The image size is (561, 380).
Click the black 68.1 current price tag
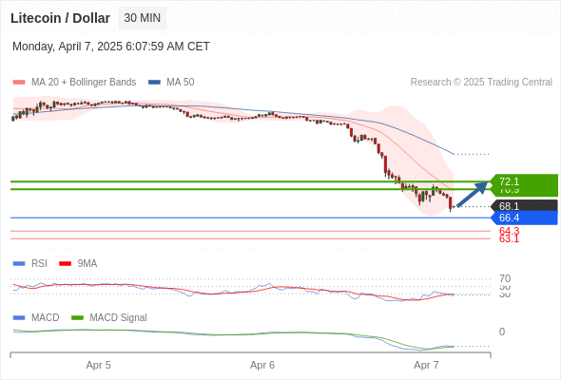tap(524, 206)
